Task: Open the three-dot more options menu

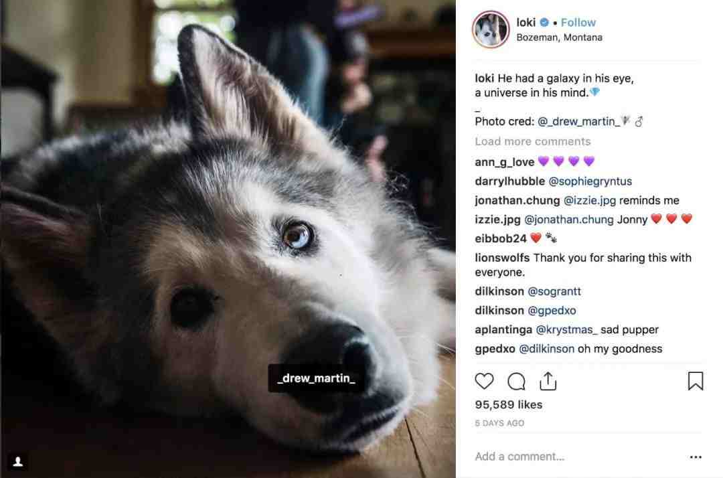Action: [696, 457]
